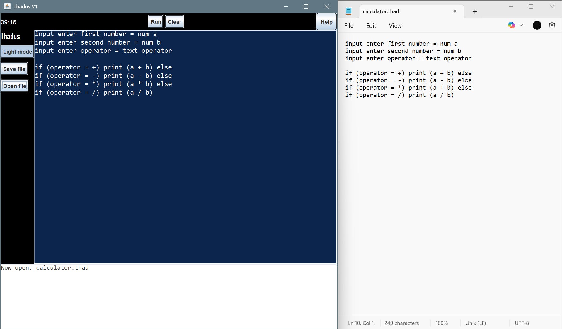
Task: Open the Notepad View menu
Action: tap(395, 26)
